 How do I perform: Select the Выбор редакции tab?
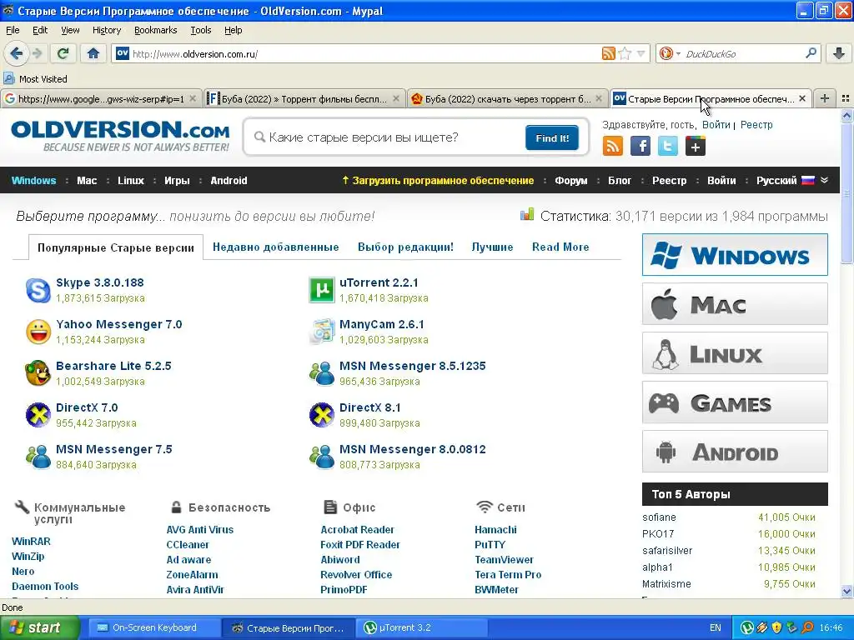(405, 247)
